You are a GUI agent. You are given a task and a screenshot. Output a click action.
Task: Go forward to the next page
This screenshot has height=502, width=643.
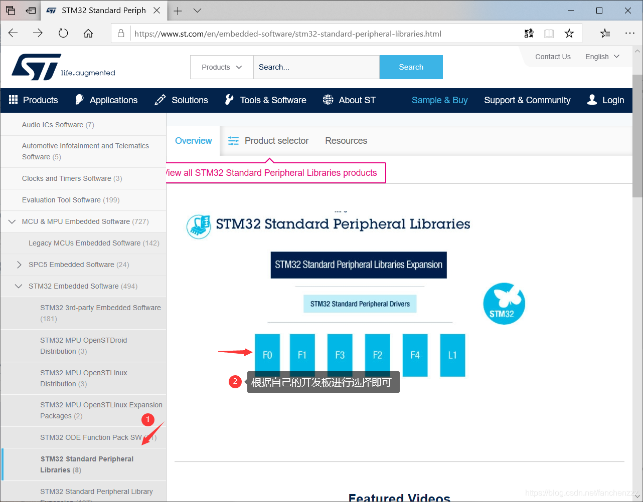point(38,34)
